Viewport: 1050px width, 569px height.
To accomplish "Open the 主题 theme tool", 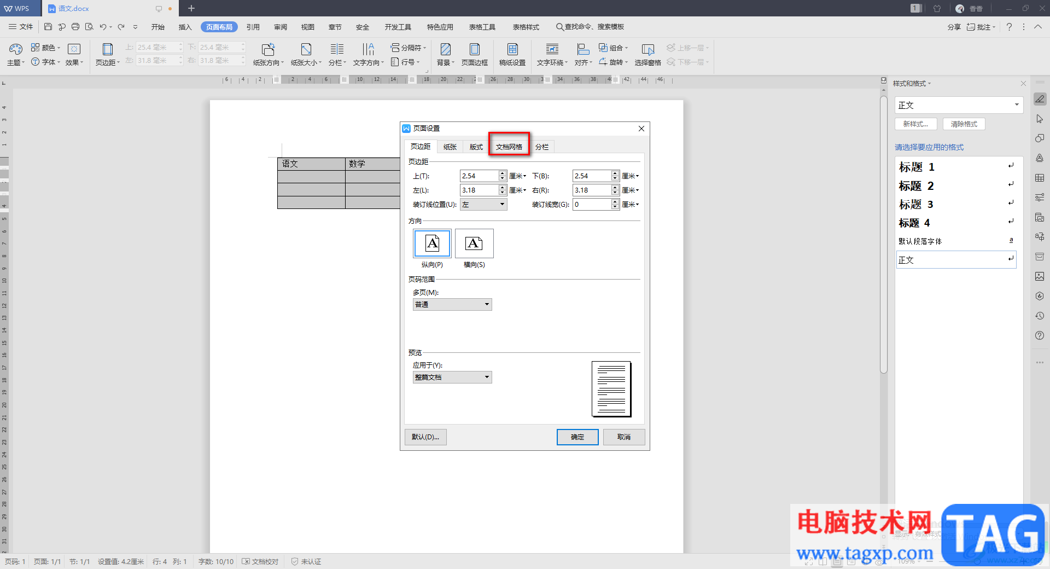I will click(15, 55).
